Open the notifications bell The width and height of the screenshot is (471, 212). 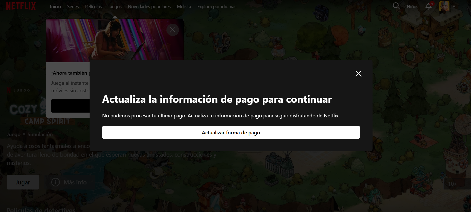tap(429, 6)
